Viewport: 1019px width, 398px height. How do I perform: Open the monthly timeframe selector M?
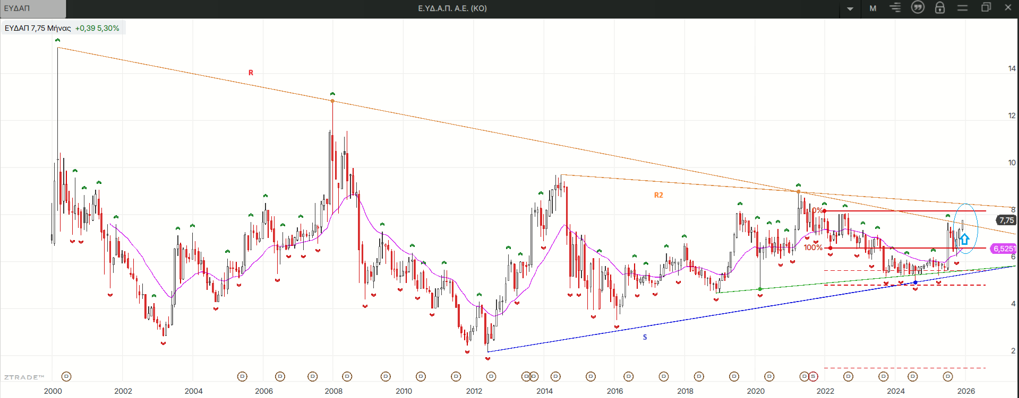(x=873, y=8)
